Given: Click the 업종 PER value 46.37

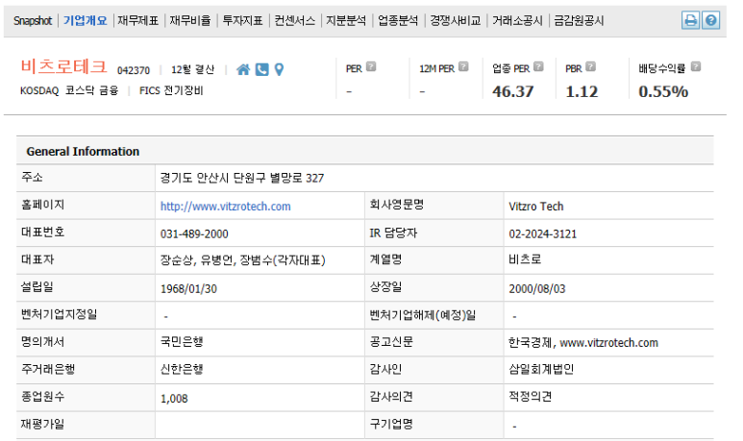Looking at the screenshot, I should 512,91.
